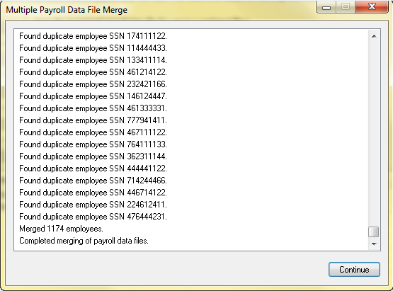Viewport: 393px width, 291px height.
Task: Close the Multiple Payroll Data File Merge dialog
Action: click(x=372, y=7)
